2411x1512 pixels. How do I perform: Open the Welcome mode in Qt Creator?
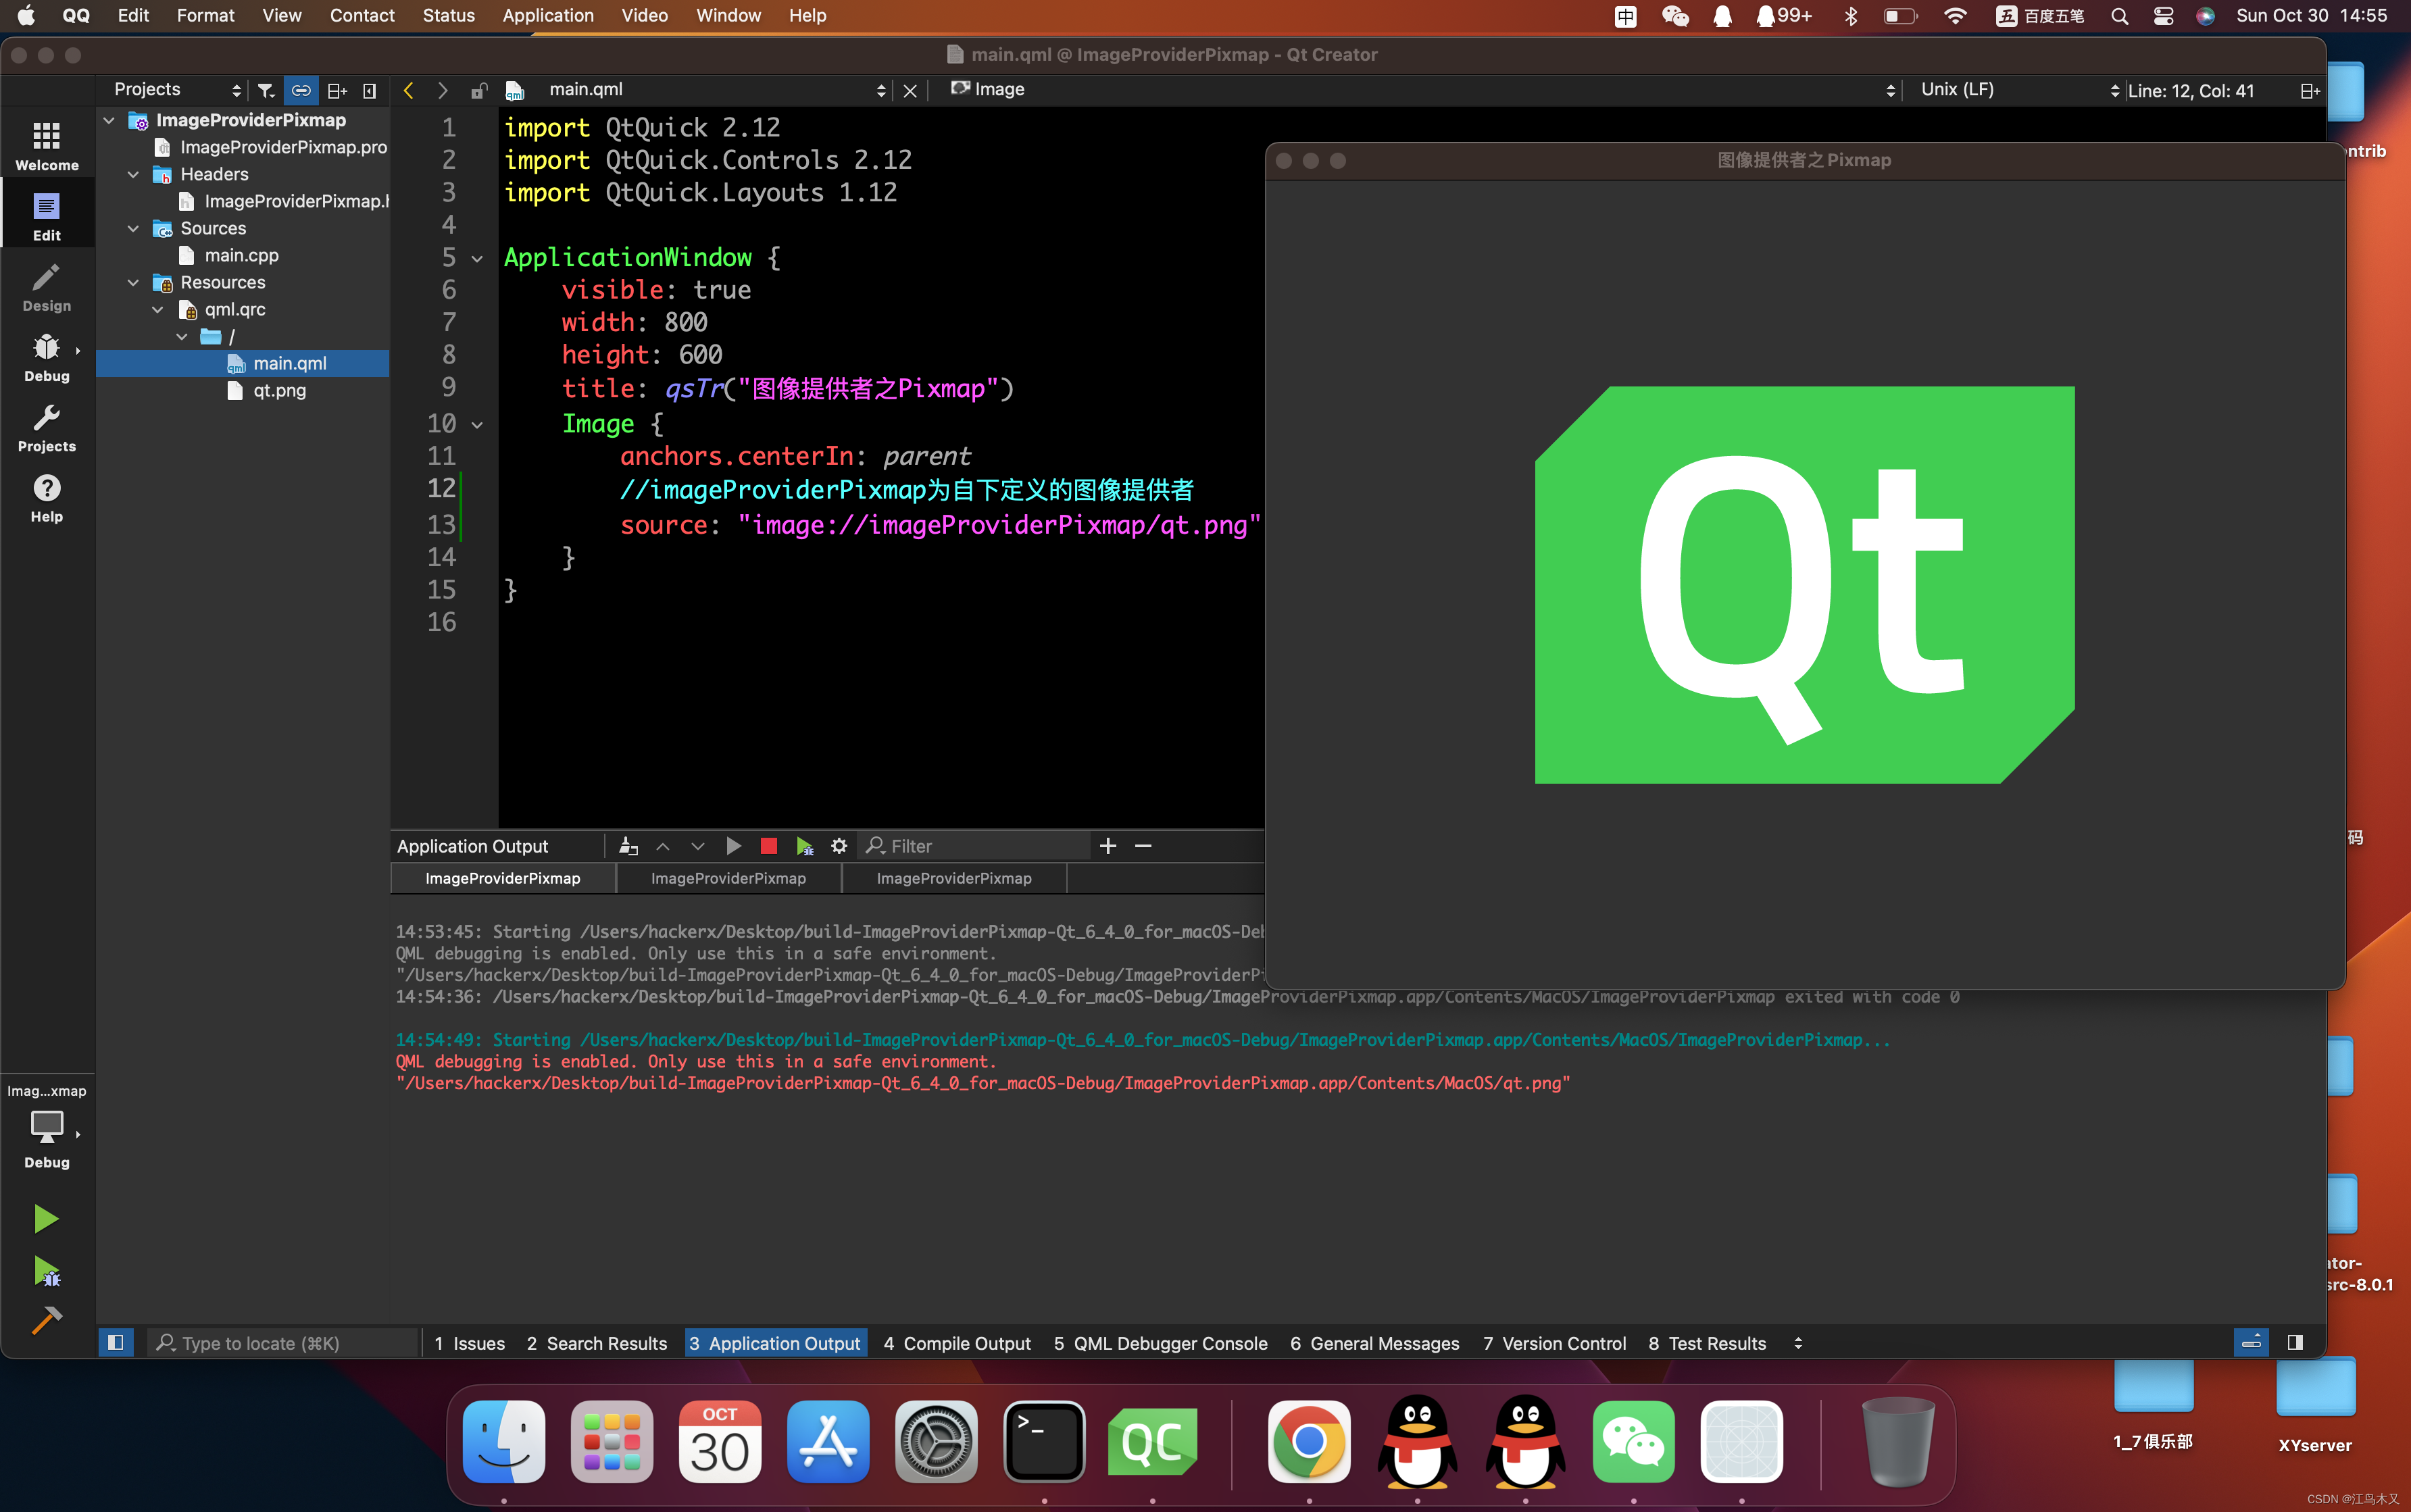click(46, 143)
